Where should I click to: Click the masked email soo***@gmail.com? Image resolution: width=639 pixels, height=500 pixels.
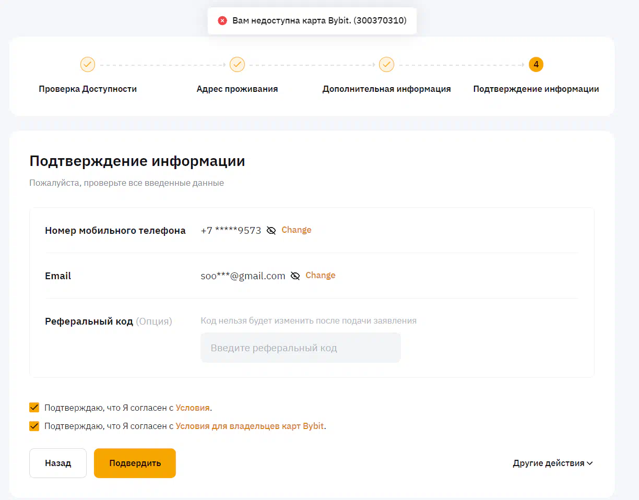click(x=243, y=276)
